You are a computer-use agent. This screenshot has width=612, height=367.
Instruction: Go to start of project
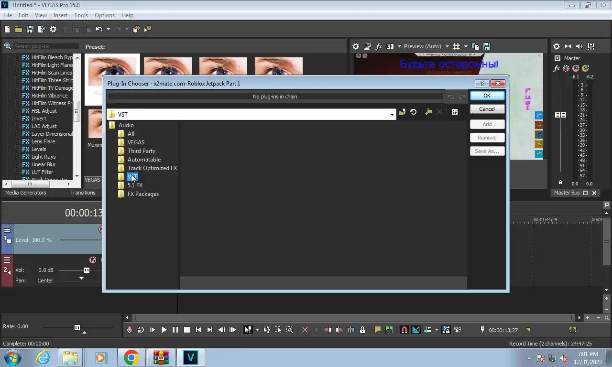tap(198, 330)
